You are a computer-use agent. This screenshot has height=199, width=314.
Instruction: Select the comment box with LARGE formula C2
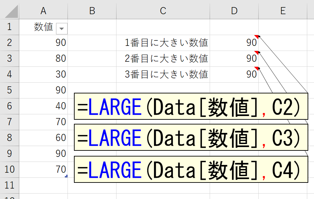[x=191, y=106]
